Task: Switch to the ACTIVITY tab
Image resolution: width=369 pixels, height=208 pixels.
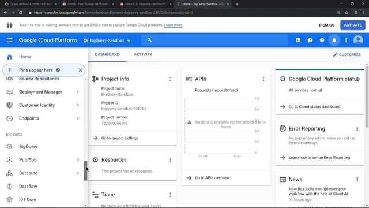Action: (x=143, y=54)
